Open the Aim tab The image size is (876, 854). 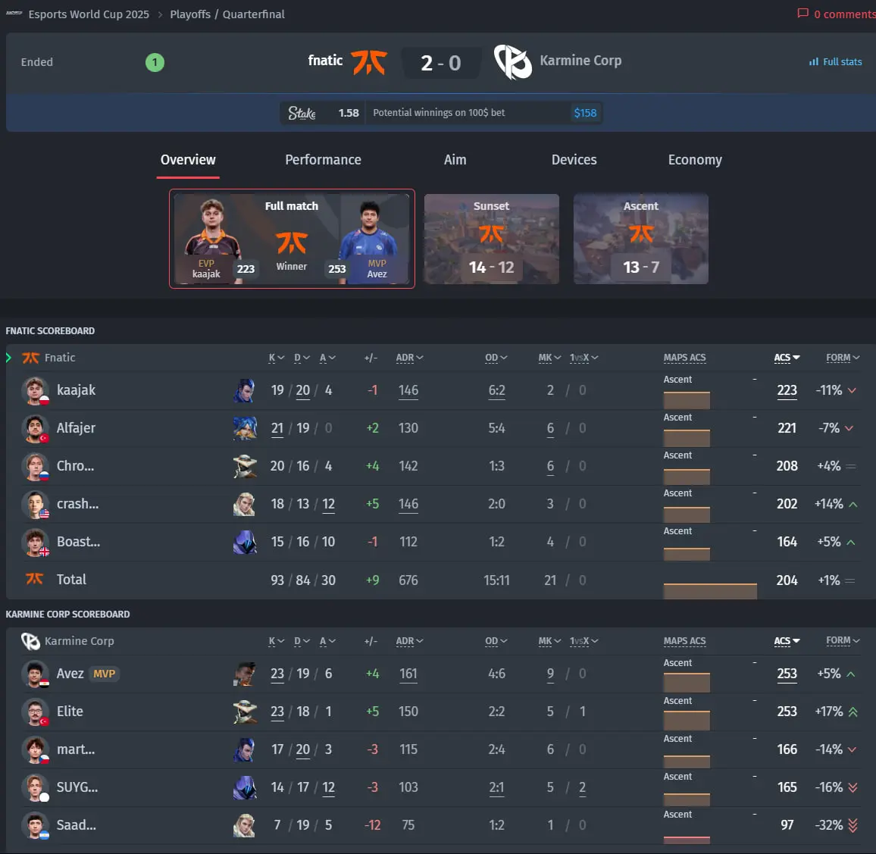[455, 160]
